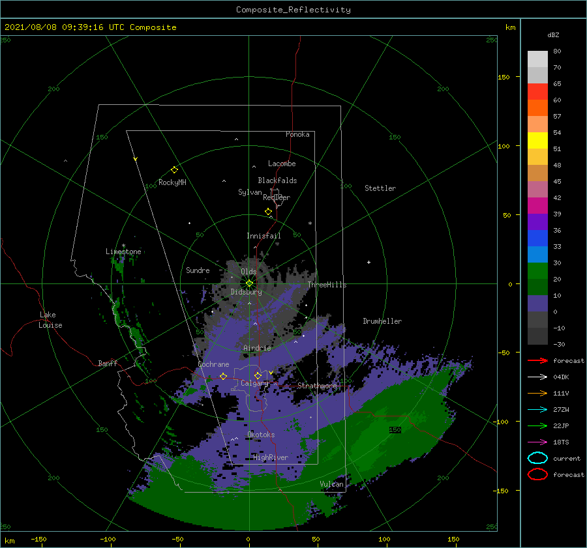Click the Lake Louise label
The image size is (587, 548).
pyautogui.click(x=50, y=320)
